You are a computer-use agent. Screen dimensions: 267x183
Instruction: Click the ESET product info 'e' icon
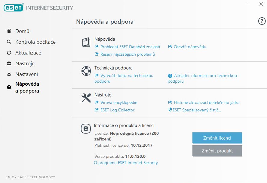pyautogui.click(x=86, y=128)
